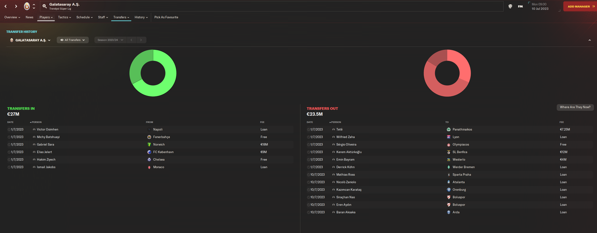Sort transfers out by Fee column
This screenshot has width=597, height=233.
point(562,122)
